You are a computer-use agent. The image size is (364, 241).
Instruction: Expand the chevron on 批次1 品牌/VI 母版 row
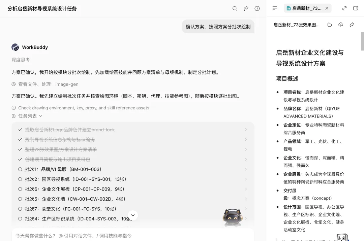click(x=246, y=169)
